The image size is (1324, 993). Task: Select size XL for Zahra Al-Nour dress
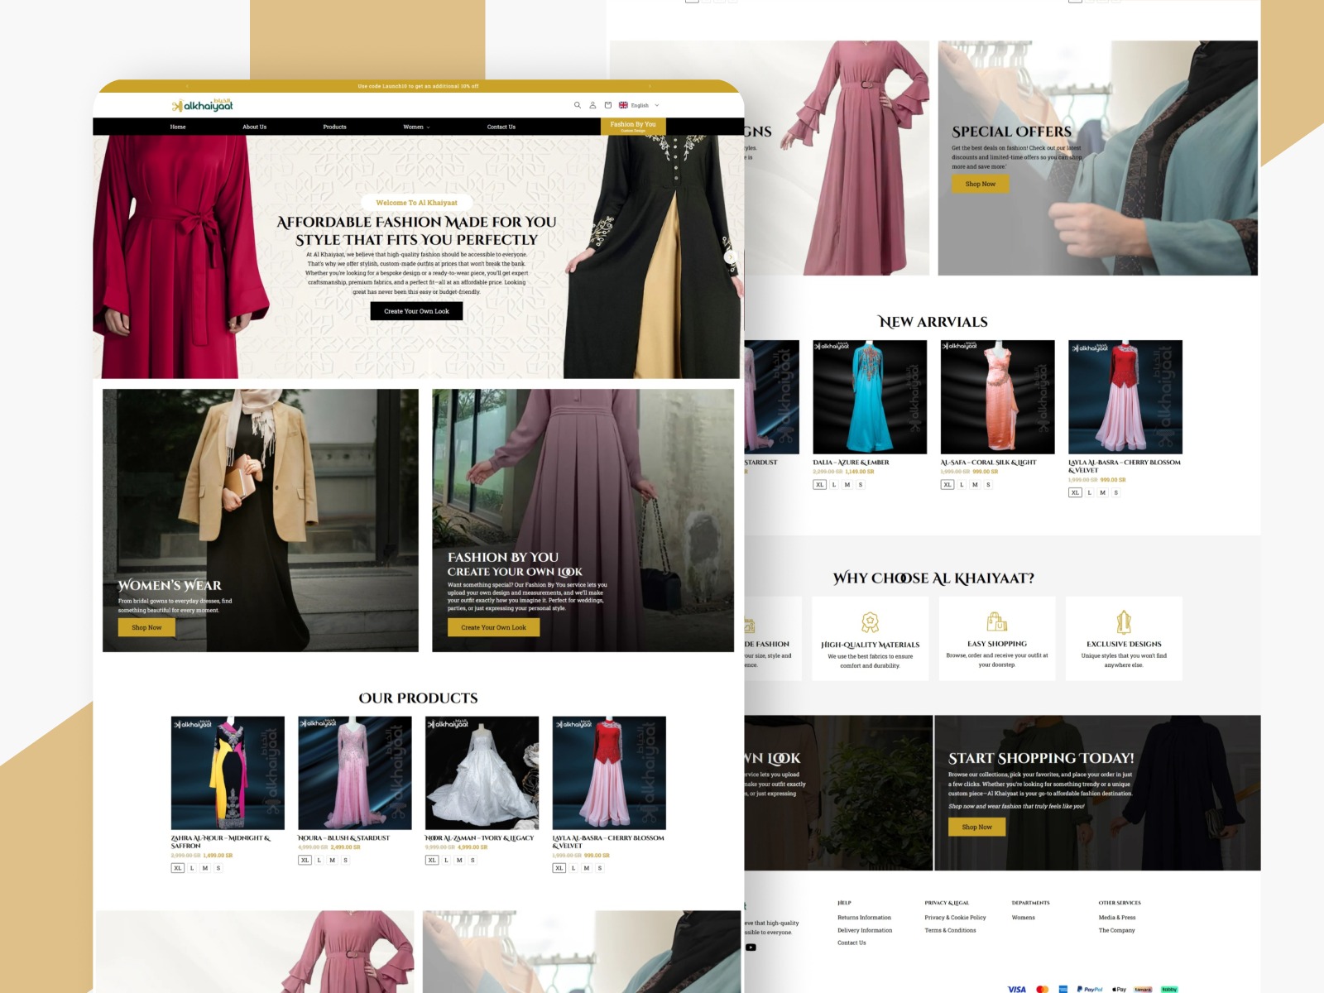click(177, 868)
